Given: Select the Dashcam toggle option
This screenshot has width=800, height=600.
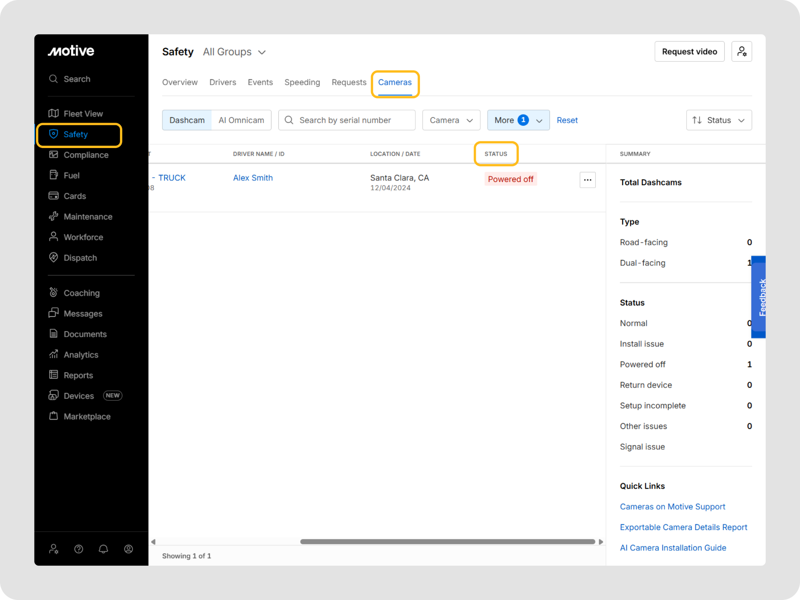Looking at the screenshot, I should point(187,120).
